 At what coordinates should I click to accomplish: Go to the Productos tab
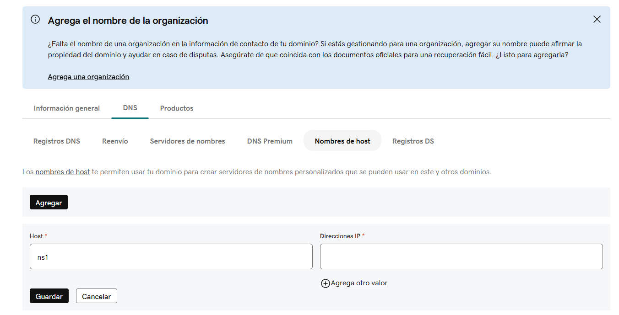(177, 108)
